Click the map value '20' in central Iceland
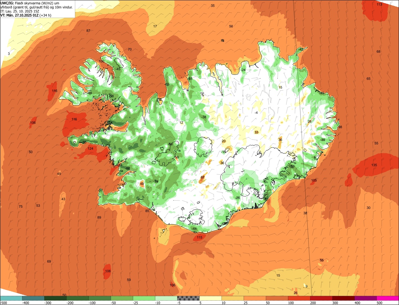The image size is (399, 305). (x=224, y=141)
